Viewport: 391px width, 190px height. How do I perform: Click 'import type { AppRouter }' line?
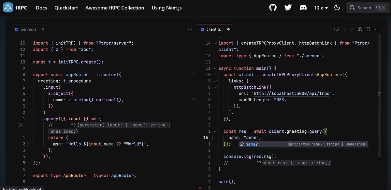pyautogui.click(x=271, y=56)
